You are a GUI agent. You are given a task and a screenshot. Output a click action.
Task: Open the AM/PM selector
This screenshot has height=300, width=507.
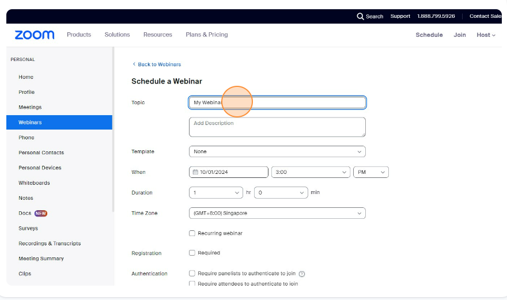click(x=370, y=172)
